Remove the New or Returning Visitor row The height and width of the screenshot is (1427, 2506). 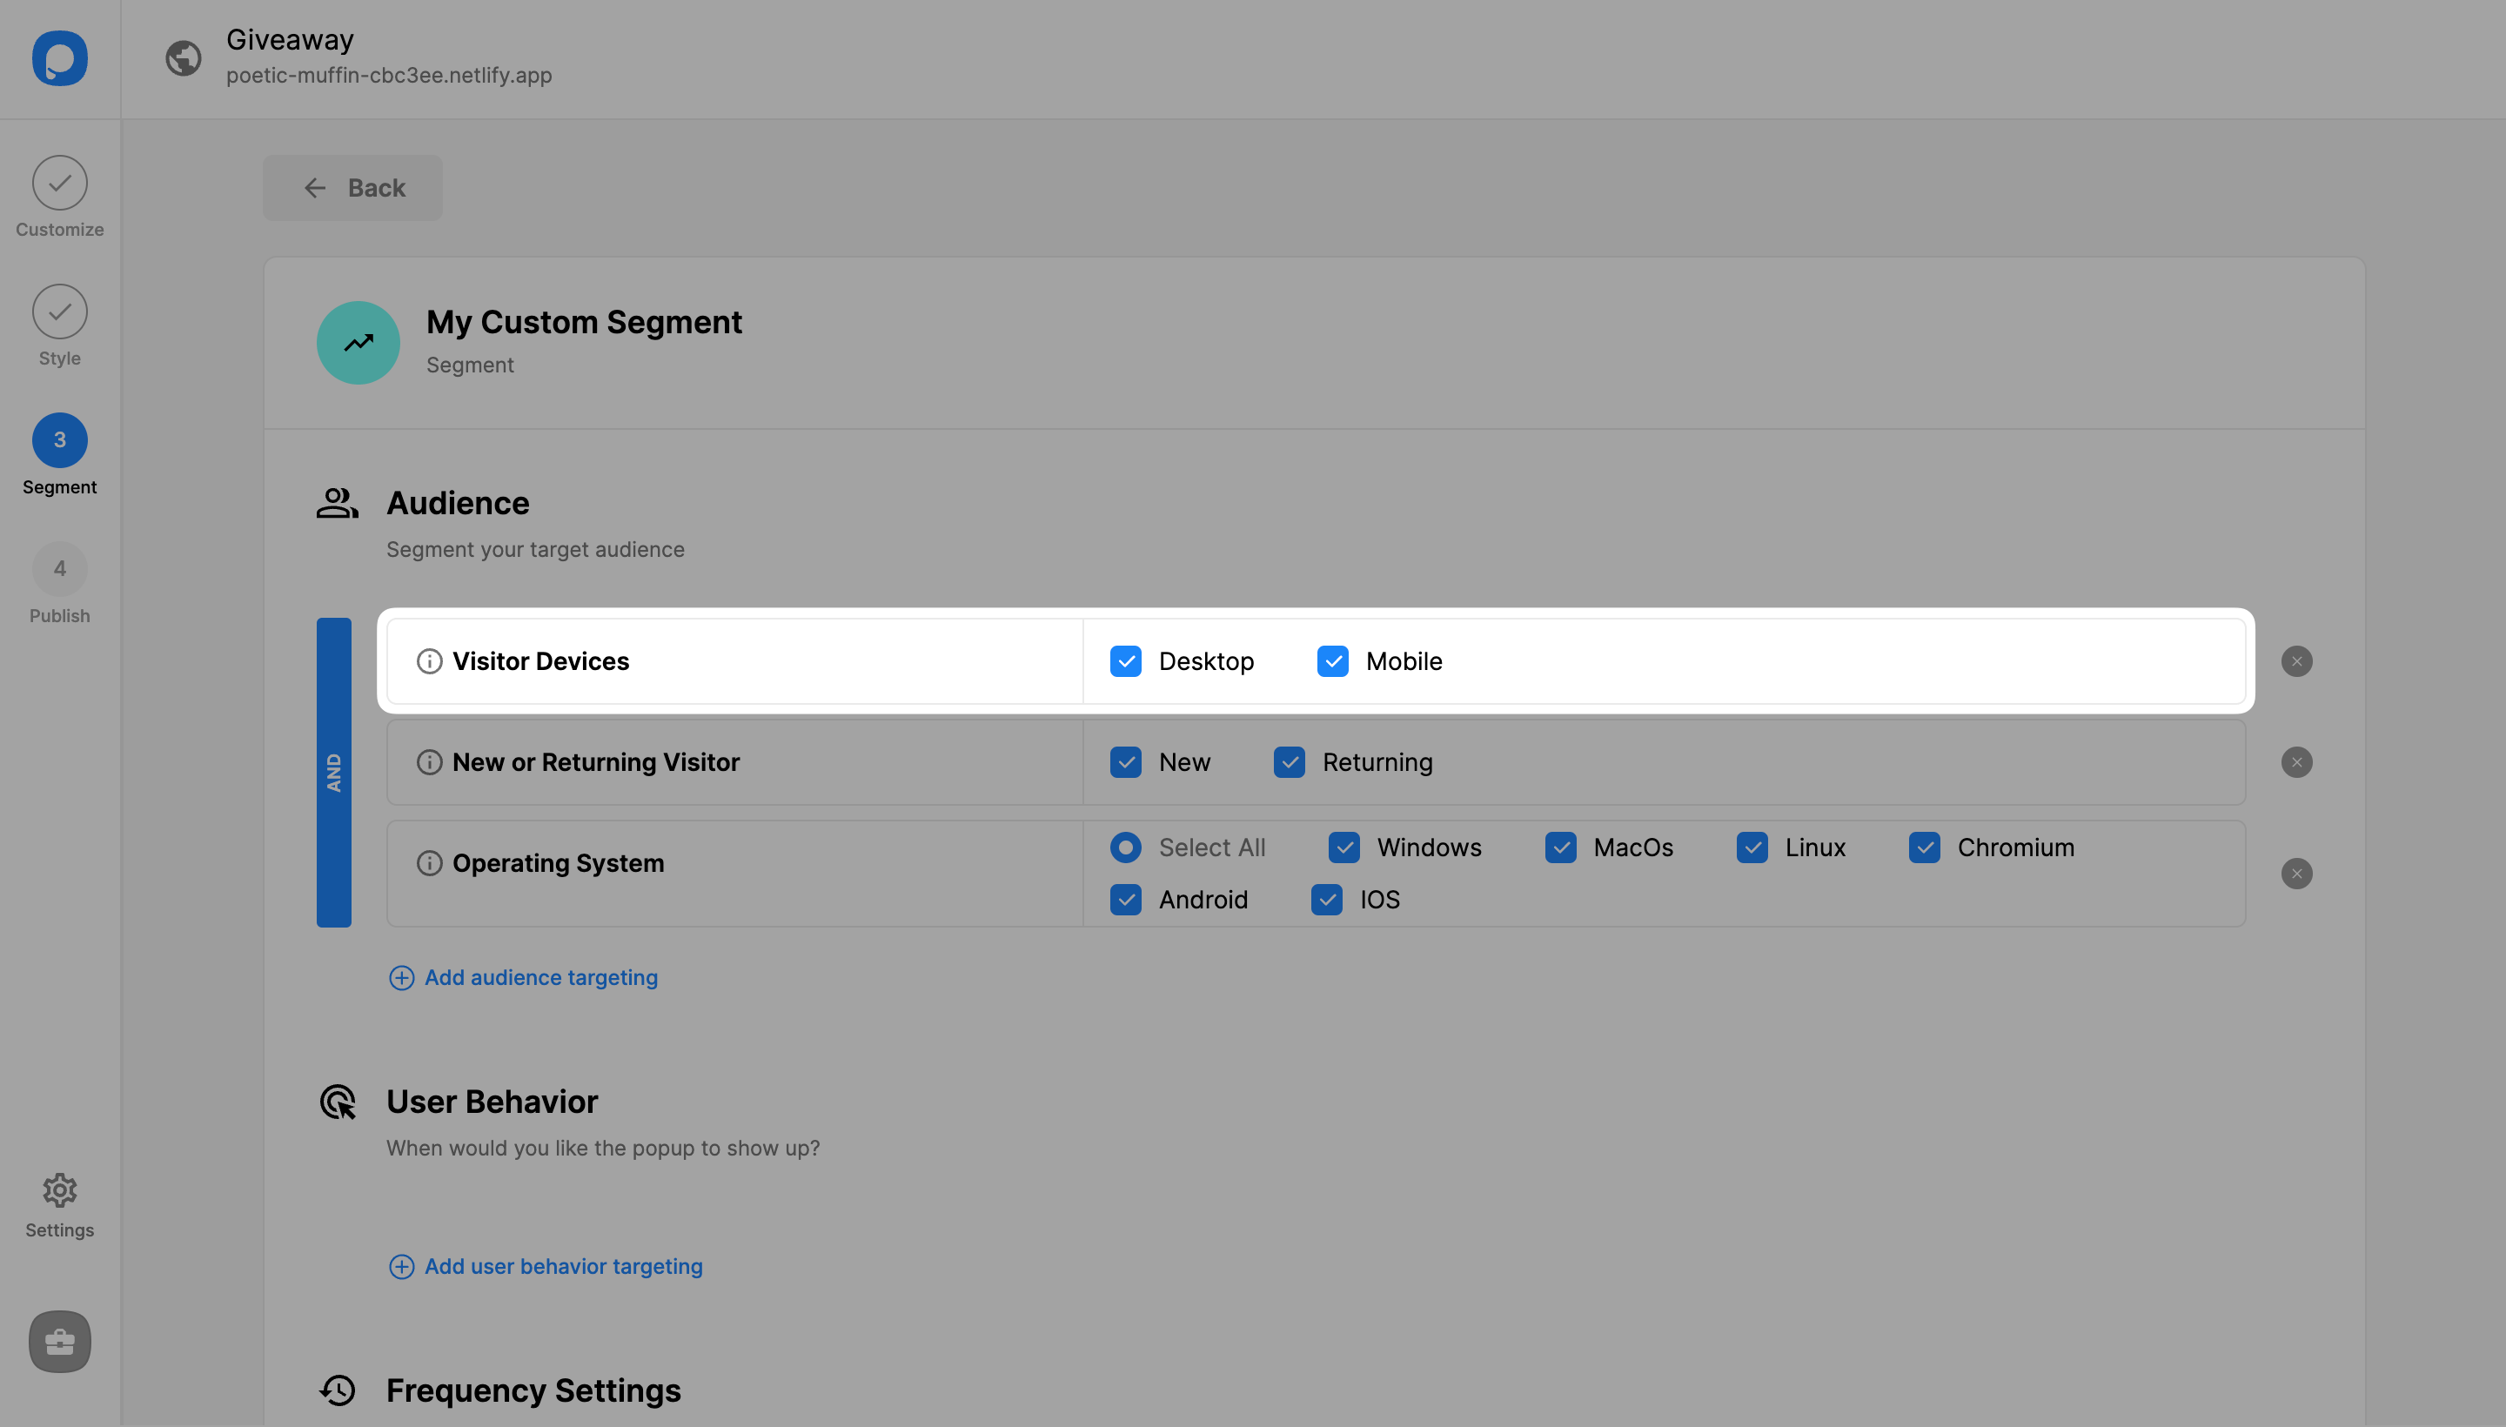click(2296, 760)
